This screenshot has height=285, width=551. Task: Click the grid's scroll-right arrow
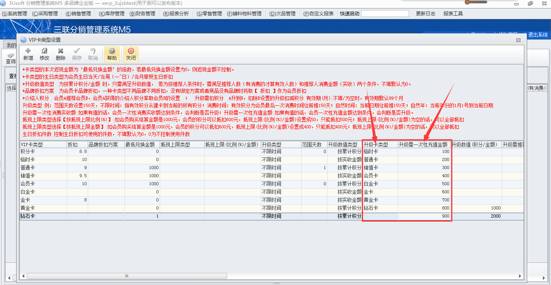(521, 276)
